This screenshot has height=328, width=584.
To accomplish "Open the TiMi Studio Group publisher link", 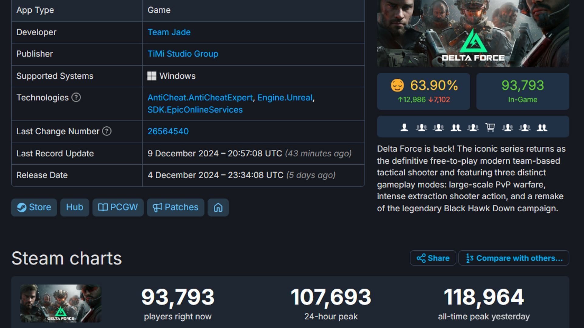I will (x=183, y=54).
